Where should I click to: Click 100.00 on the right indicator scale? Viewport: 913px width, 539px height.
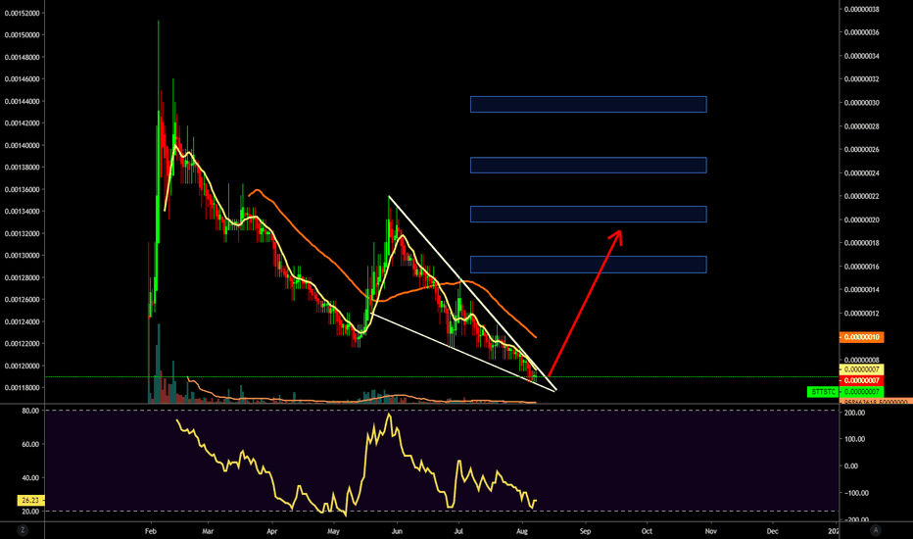pos(855,439)
